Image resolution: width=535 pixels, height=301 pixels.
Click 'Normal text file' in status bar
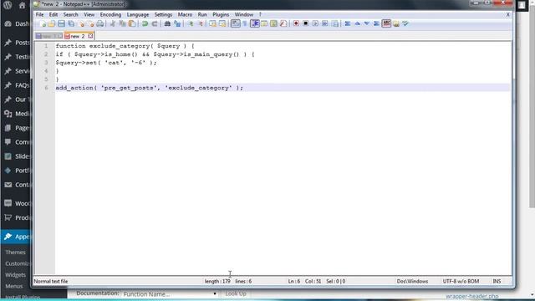tap(51, 281)
